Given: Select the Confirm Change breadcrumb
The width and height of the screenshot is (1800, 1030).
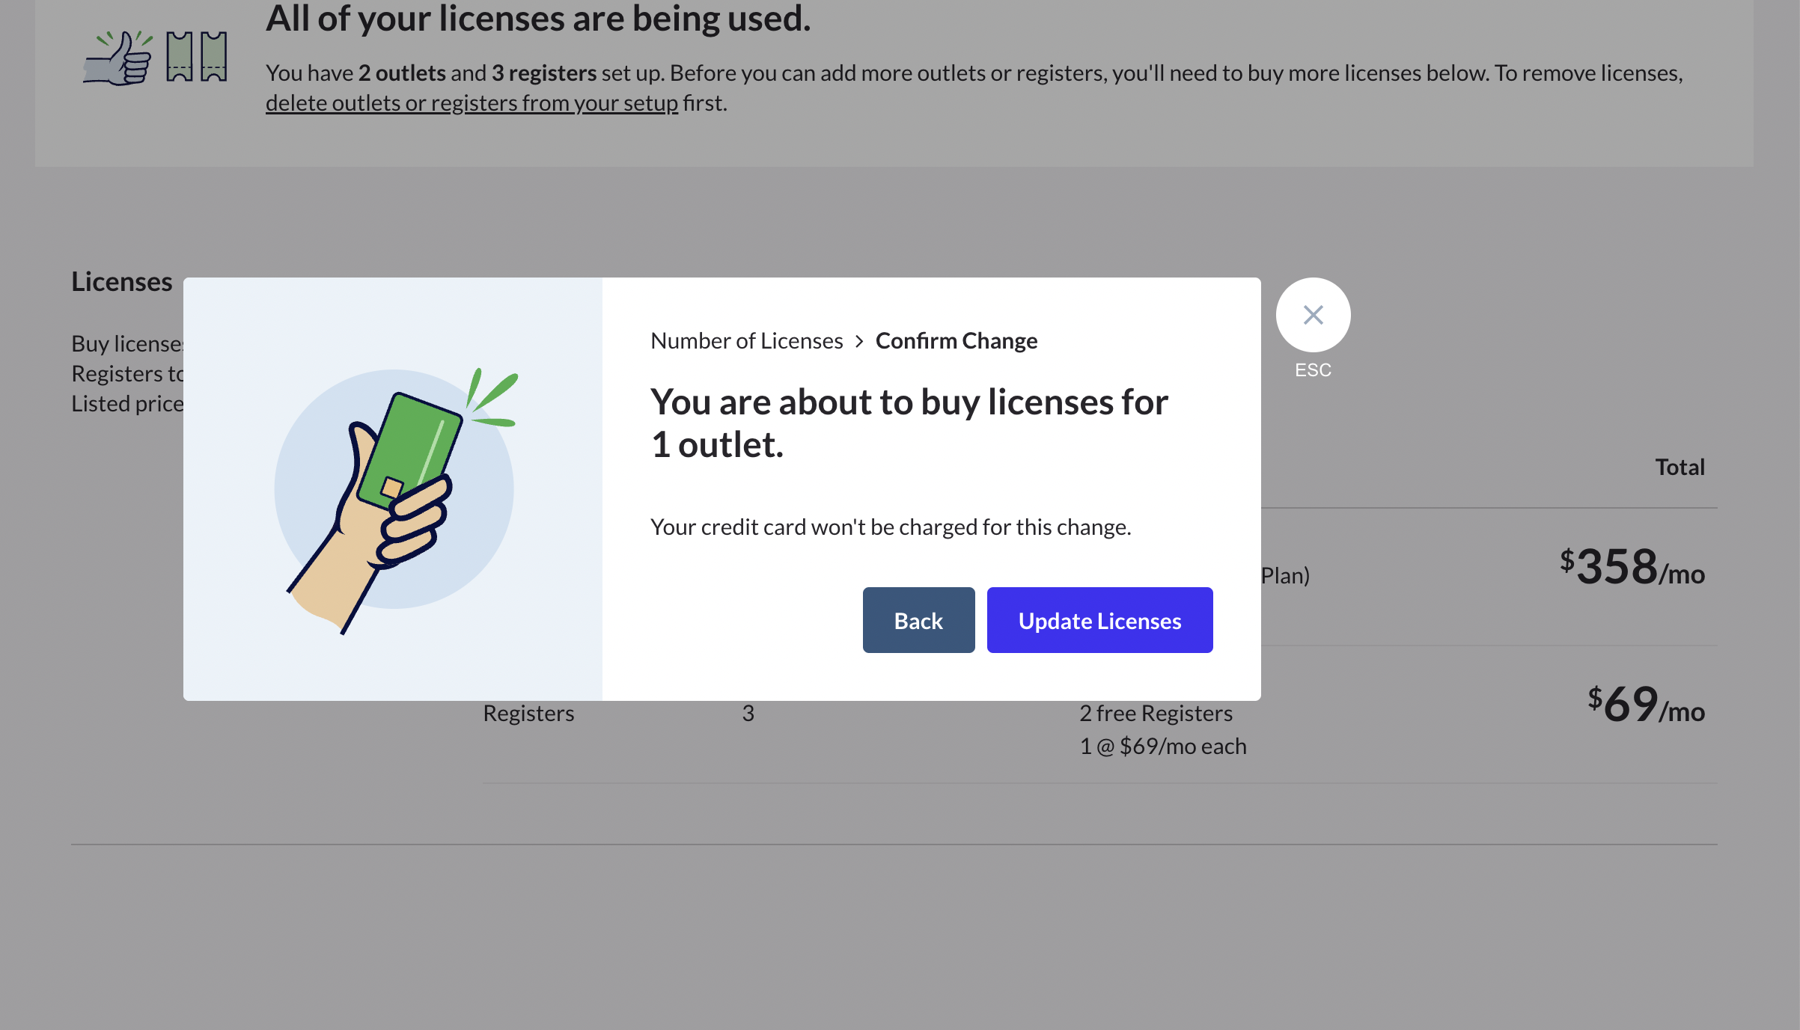Looking at the screenshot, I should coord(956,340).
